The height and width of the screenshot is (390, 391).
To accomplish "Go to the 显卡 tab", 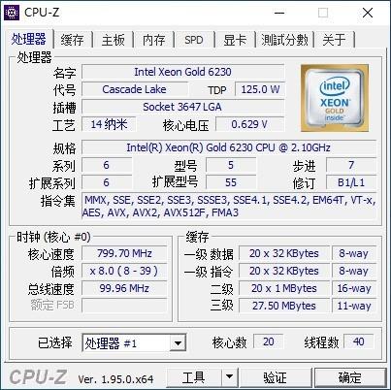I will [235, 40].
